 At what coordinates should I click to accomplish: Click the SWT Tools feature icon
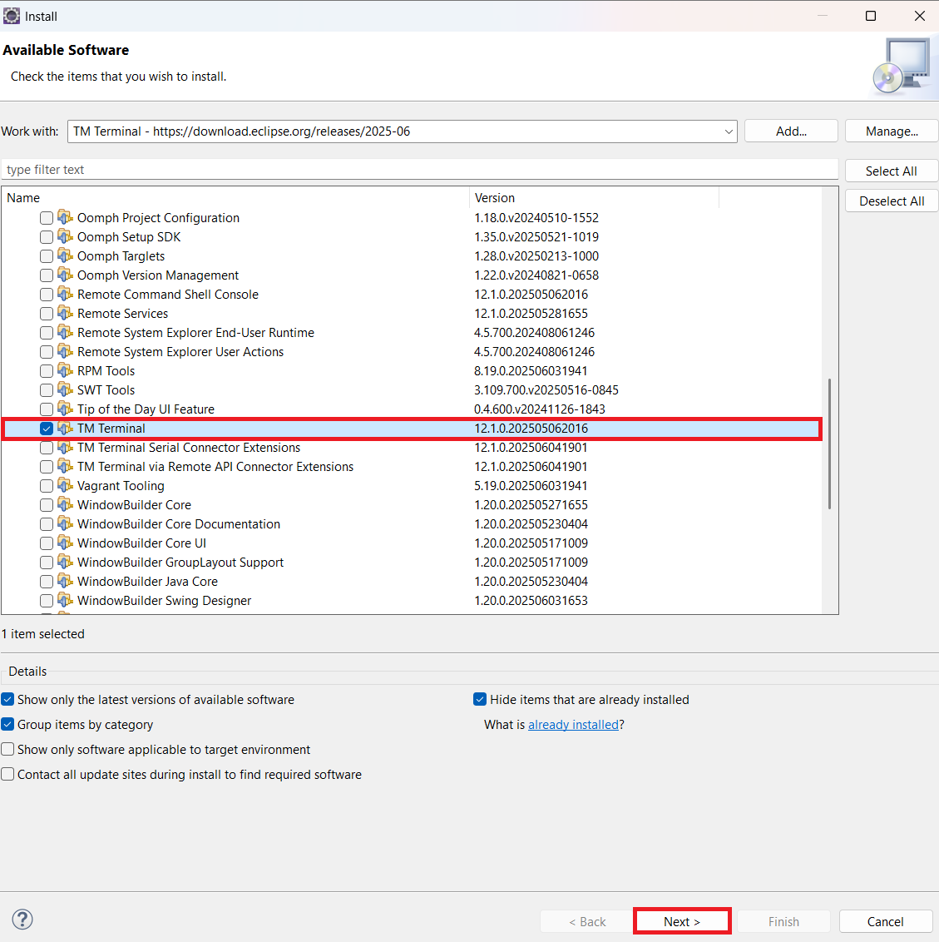click(x=65, y=390)
